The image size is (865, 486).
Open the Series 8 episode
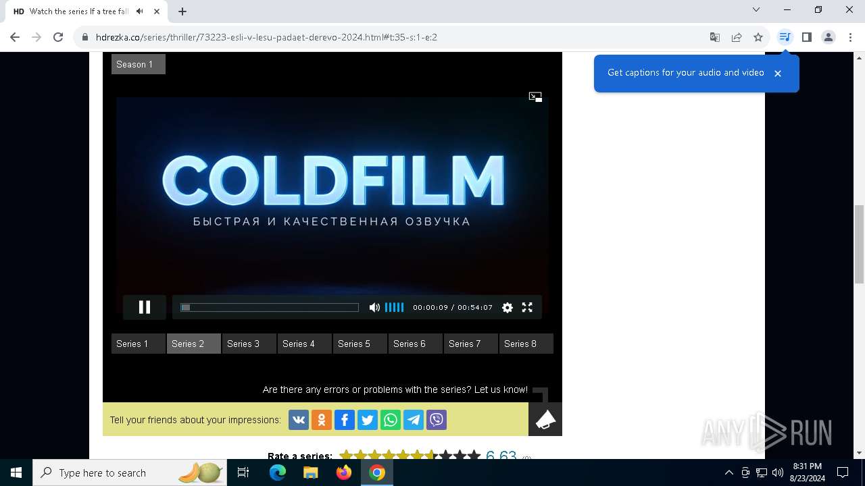pyautogui.click(x=526, y=344)
